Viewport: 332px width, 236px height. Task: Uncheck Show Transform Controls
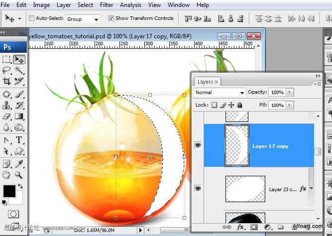[111, 18]
